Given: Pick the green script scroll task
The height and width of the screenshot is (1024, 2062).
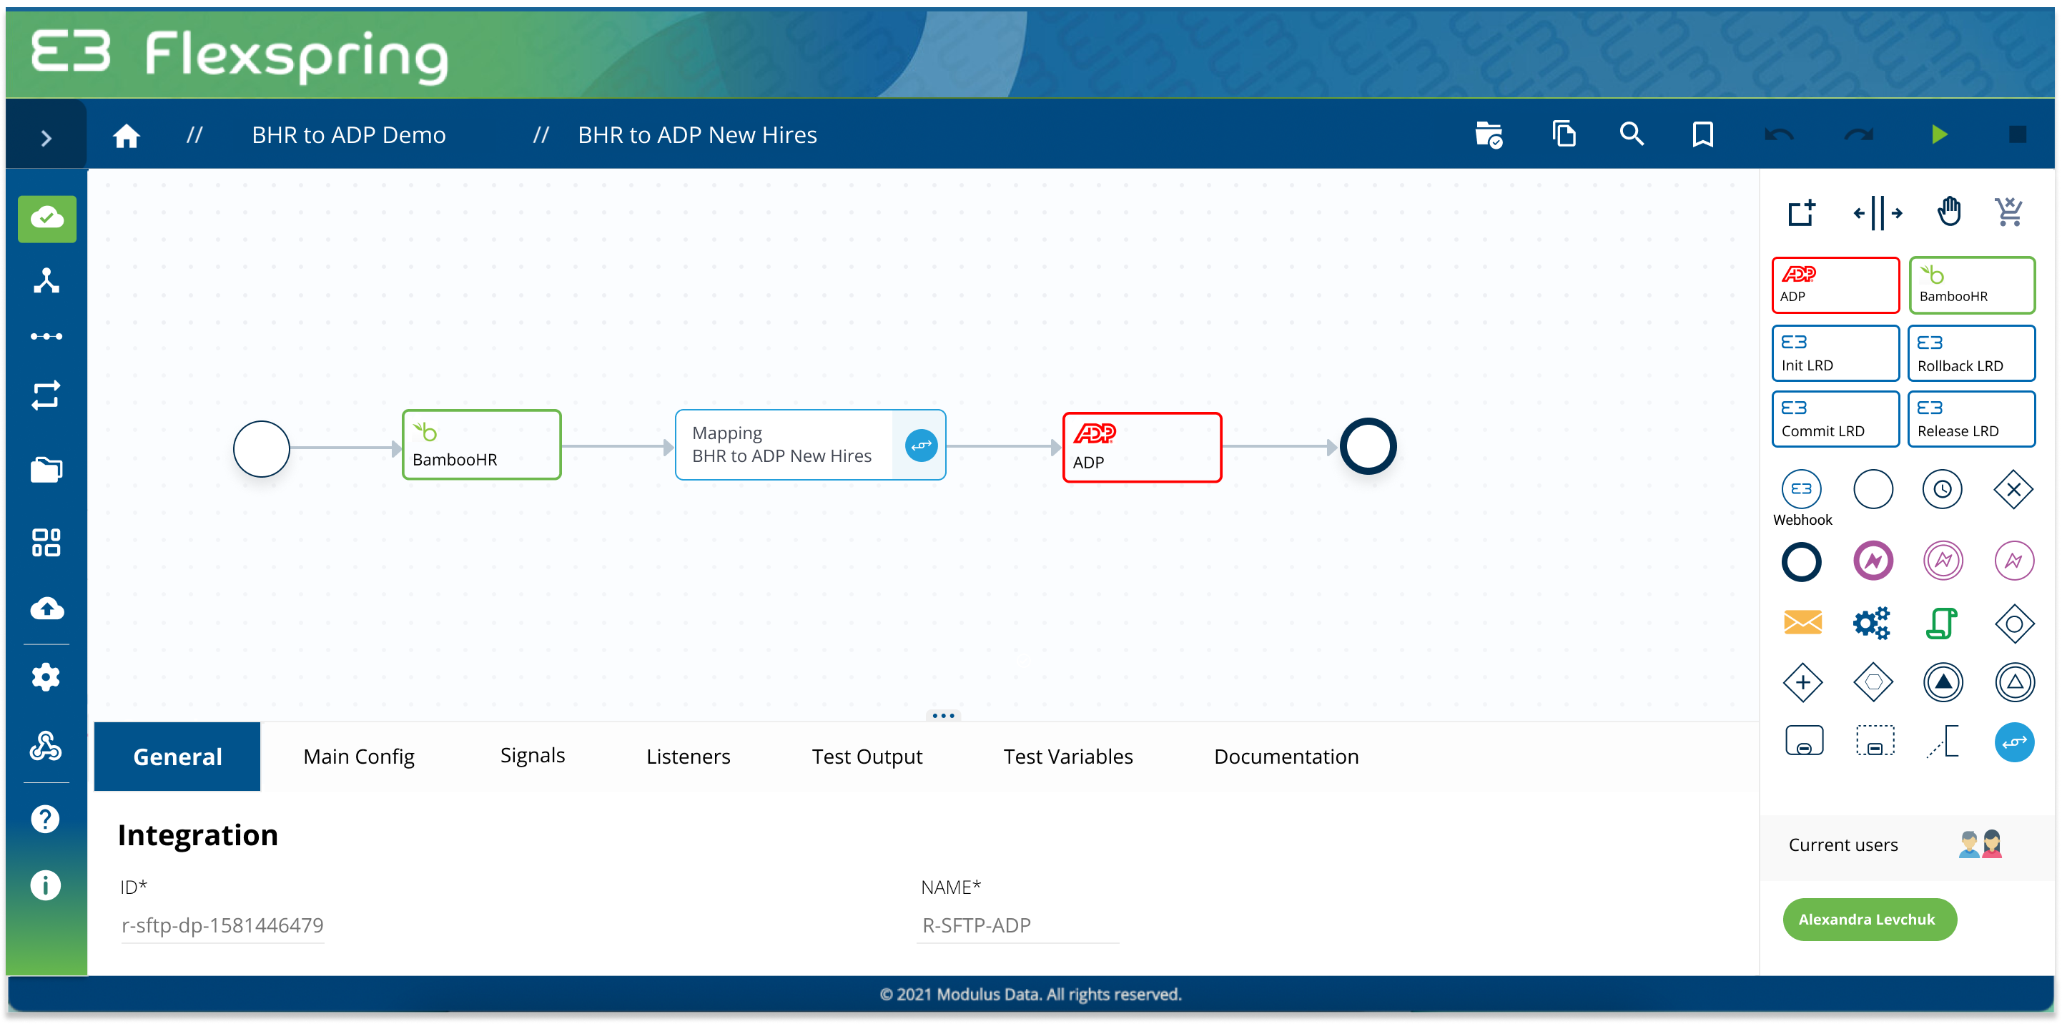Looking at the screenshot, I should point(1941,623).
